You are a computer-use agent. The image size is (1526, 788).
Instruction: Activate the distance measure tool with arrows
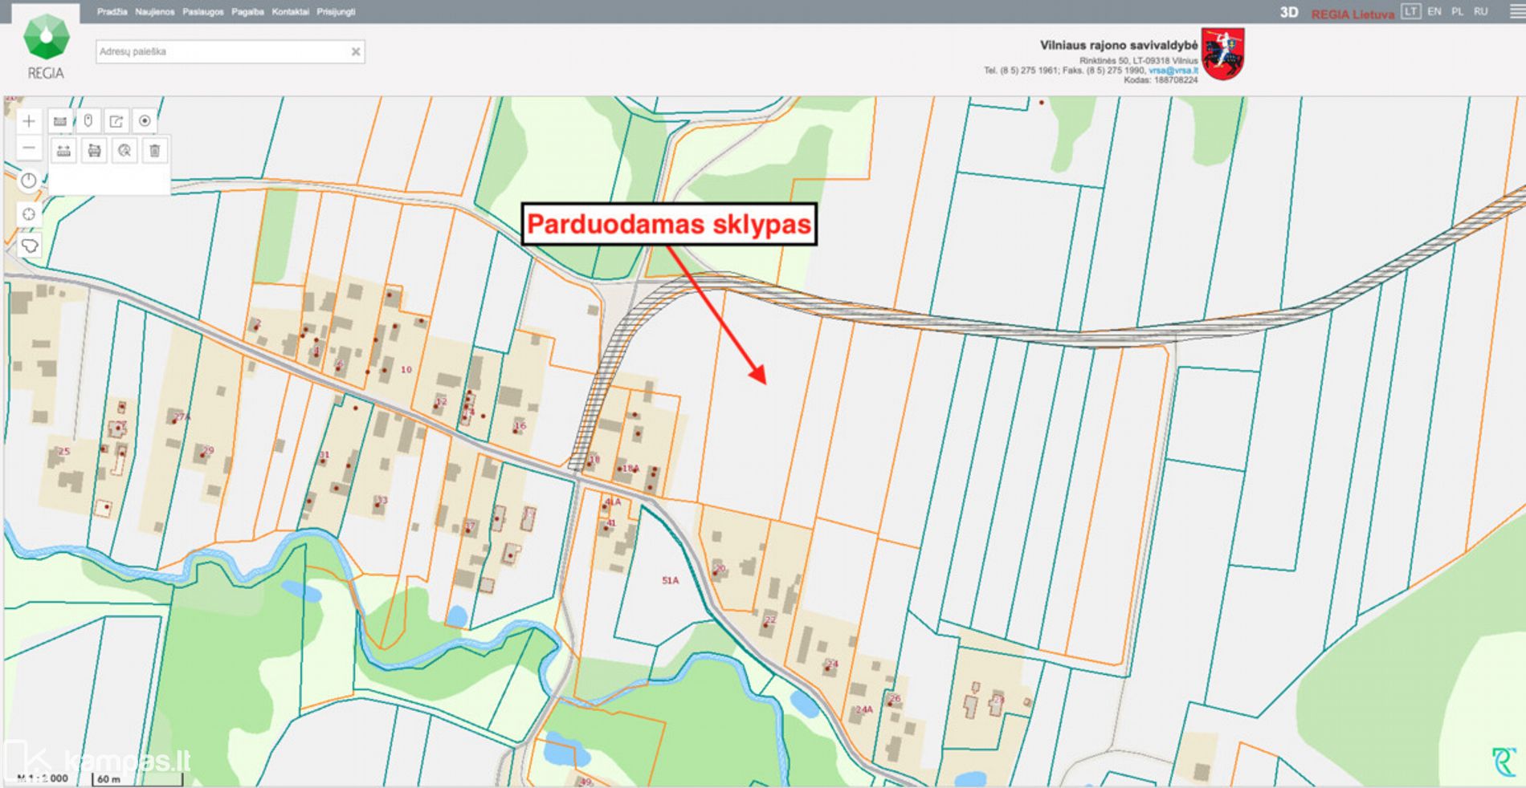(x=63, y=151)
